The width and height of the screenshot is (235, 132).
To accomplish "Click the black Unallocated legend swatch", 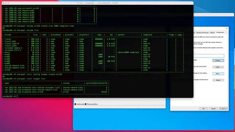I will [x=75, y=104].
